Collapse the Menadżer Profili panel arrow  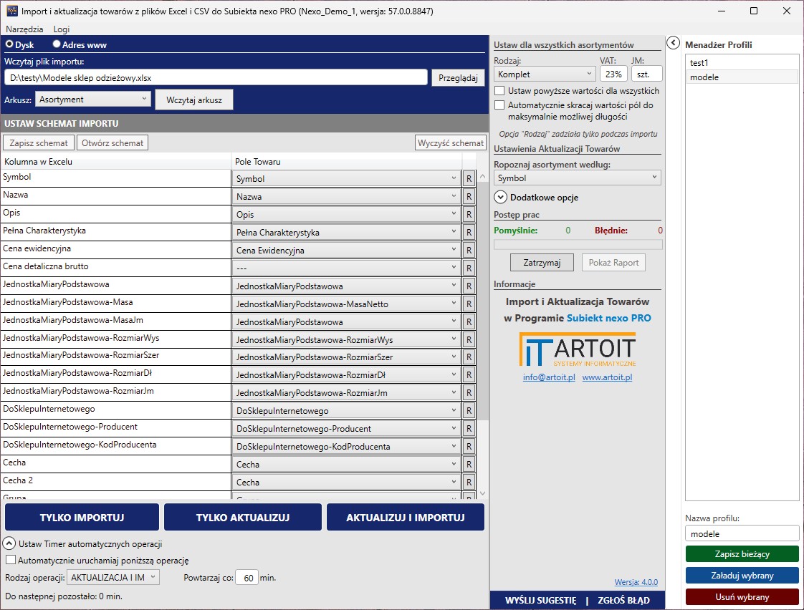[x=673, y=44]
